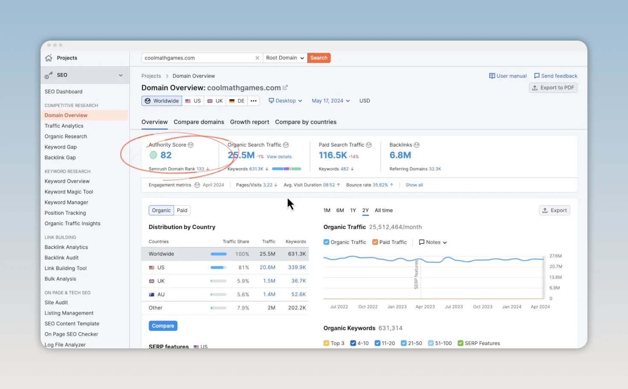Screen dimensions: 628x389
Task: Open the Root Domain dropdown
Action: 285,58
